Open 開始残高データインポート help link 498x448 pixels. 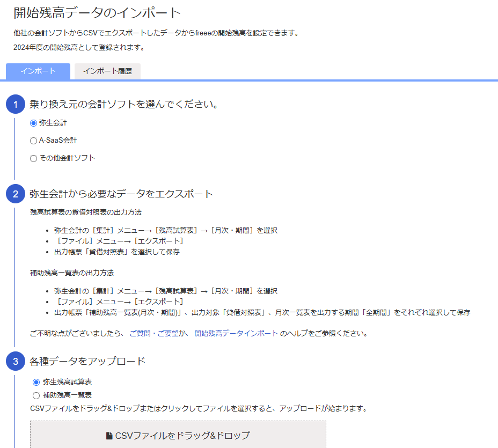pyautogui.click(x=236, y=333)
